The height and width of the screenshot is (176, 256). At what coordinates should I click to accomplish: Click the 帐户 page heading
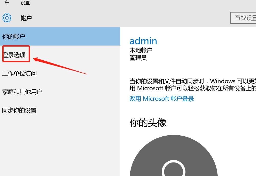coord(26,18)
